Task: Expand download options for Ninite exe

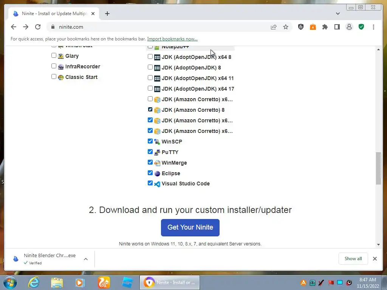Action: point(86,259)
